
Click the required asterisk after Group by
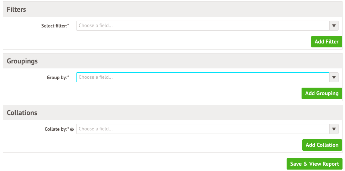coord(68,77)
